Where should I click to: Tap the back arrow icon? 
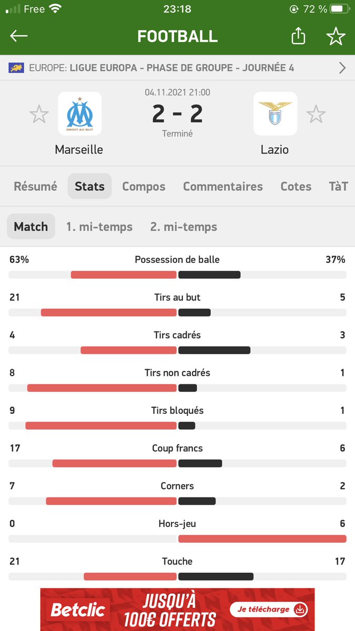click(19, 36)
